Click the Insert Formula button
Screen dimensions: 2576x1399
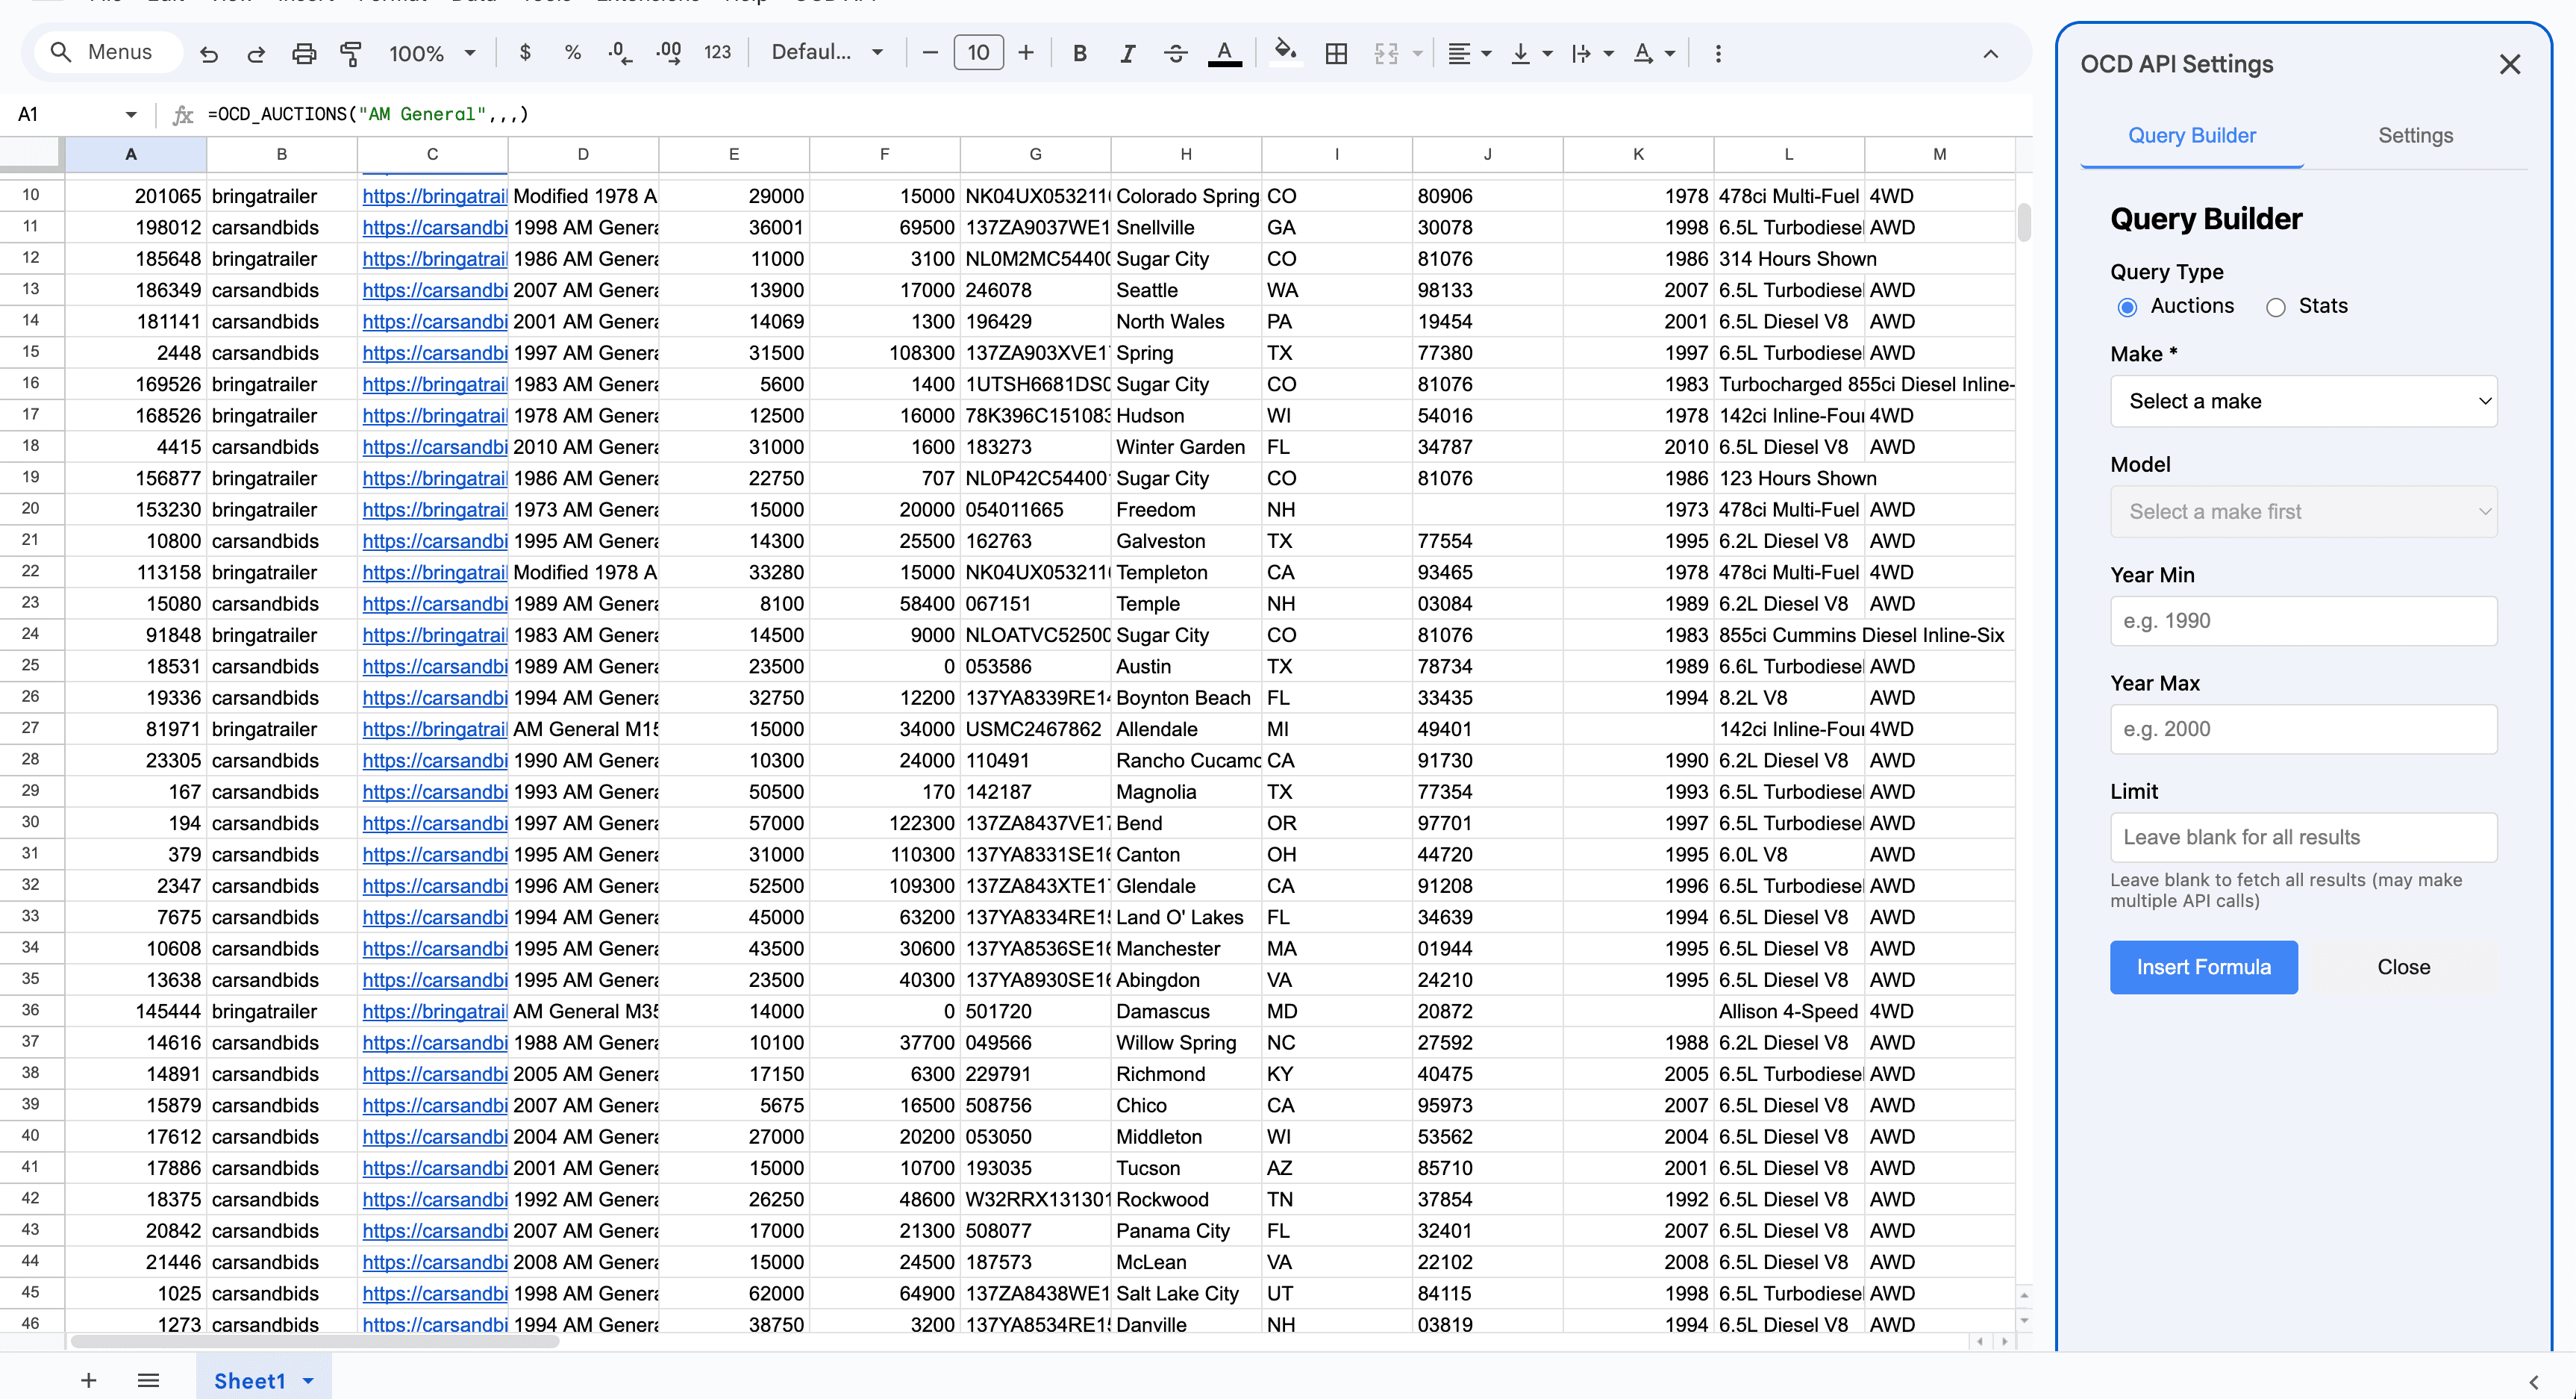[2203, 967]
